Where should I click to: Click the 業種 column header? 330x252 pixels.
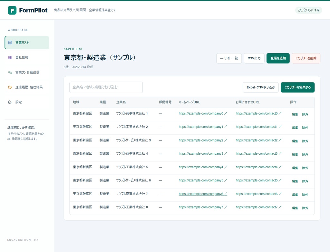[103, 102]
